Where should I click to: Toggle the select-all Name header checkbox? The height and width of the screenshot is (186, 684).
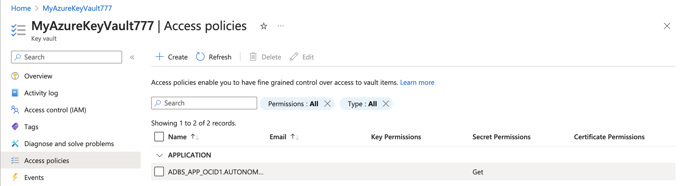[159, 137]
